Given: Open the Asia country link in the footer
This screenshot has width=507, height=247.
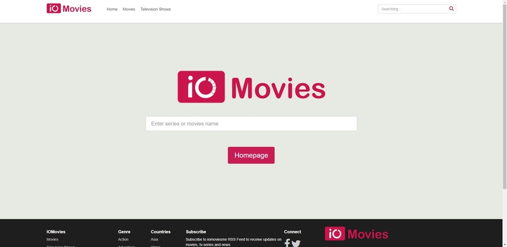Looking at the screenshot, I should 154,240.
